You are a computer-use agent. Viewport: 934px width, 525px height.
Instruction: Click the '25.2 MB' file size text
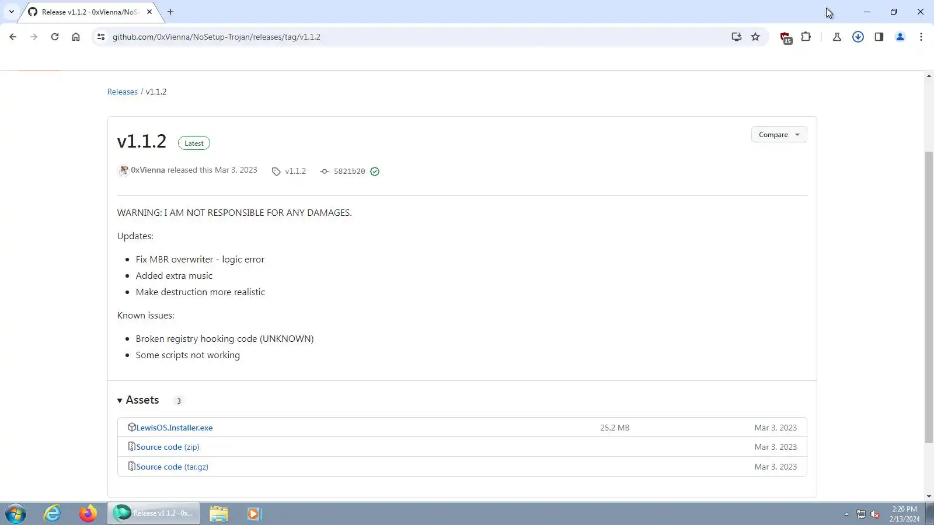click(x=615, y=428)
